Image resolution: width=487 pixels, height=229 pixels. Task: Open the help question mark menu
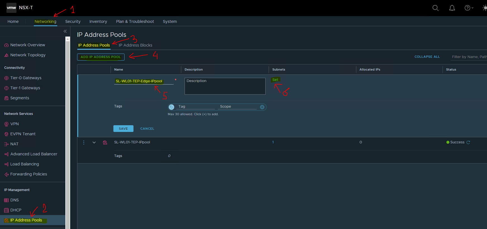(x=469, y=8)
